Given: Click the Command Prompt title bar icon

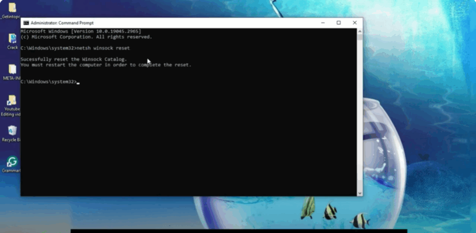Looking at the screenshot, I should pos(26,23).
